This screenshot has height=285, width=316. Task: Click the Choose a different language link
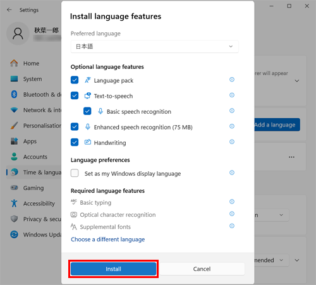coord(108,240)
